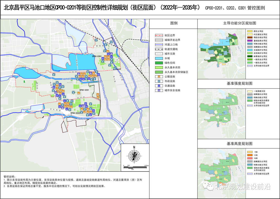Click the 轨道交通线 black dashed line symbol
The width and height of the screenshot is (280, 199).
[x=158, y=49]
